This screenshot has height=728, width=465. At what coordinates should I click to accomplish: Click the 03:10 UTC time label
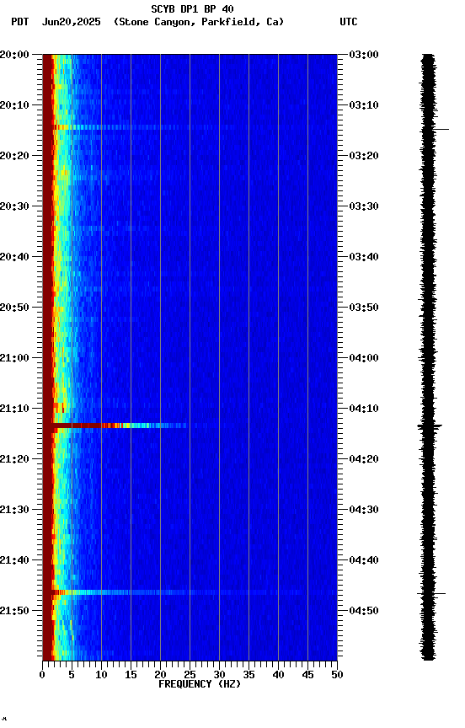(x=364, y=105)
